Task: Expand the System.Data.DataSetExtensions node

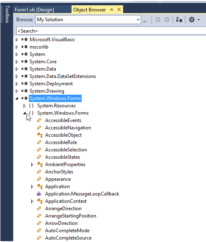Action: (17, 76)
